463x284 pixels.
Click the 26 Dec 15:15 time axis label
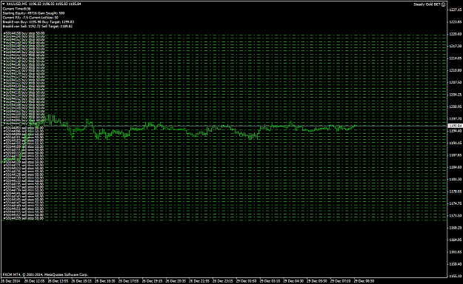(x=81, y=281)
